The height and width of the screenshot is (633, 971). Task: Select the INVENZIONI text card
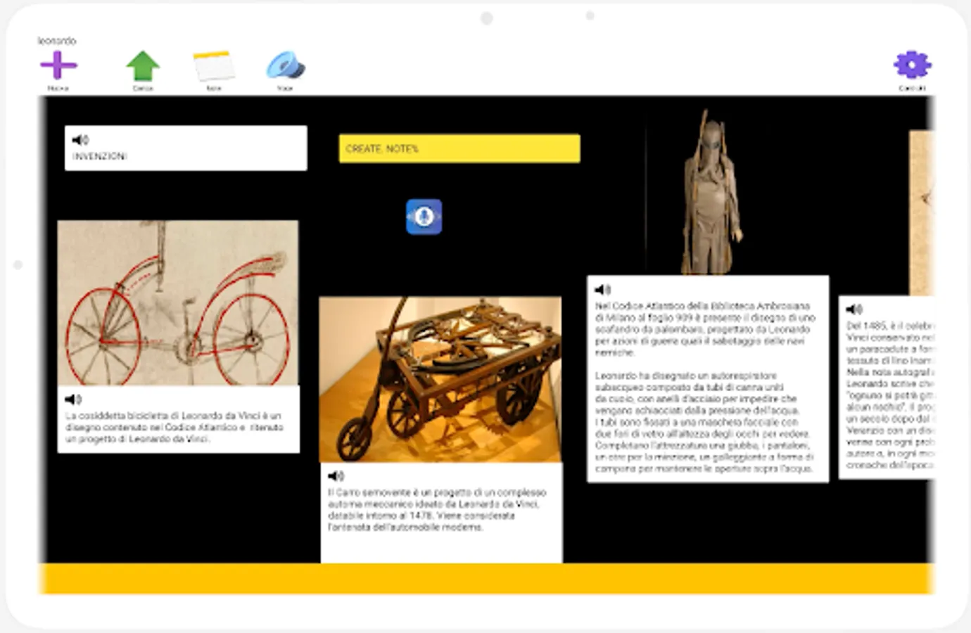point(186,148)
